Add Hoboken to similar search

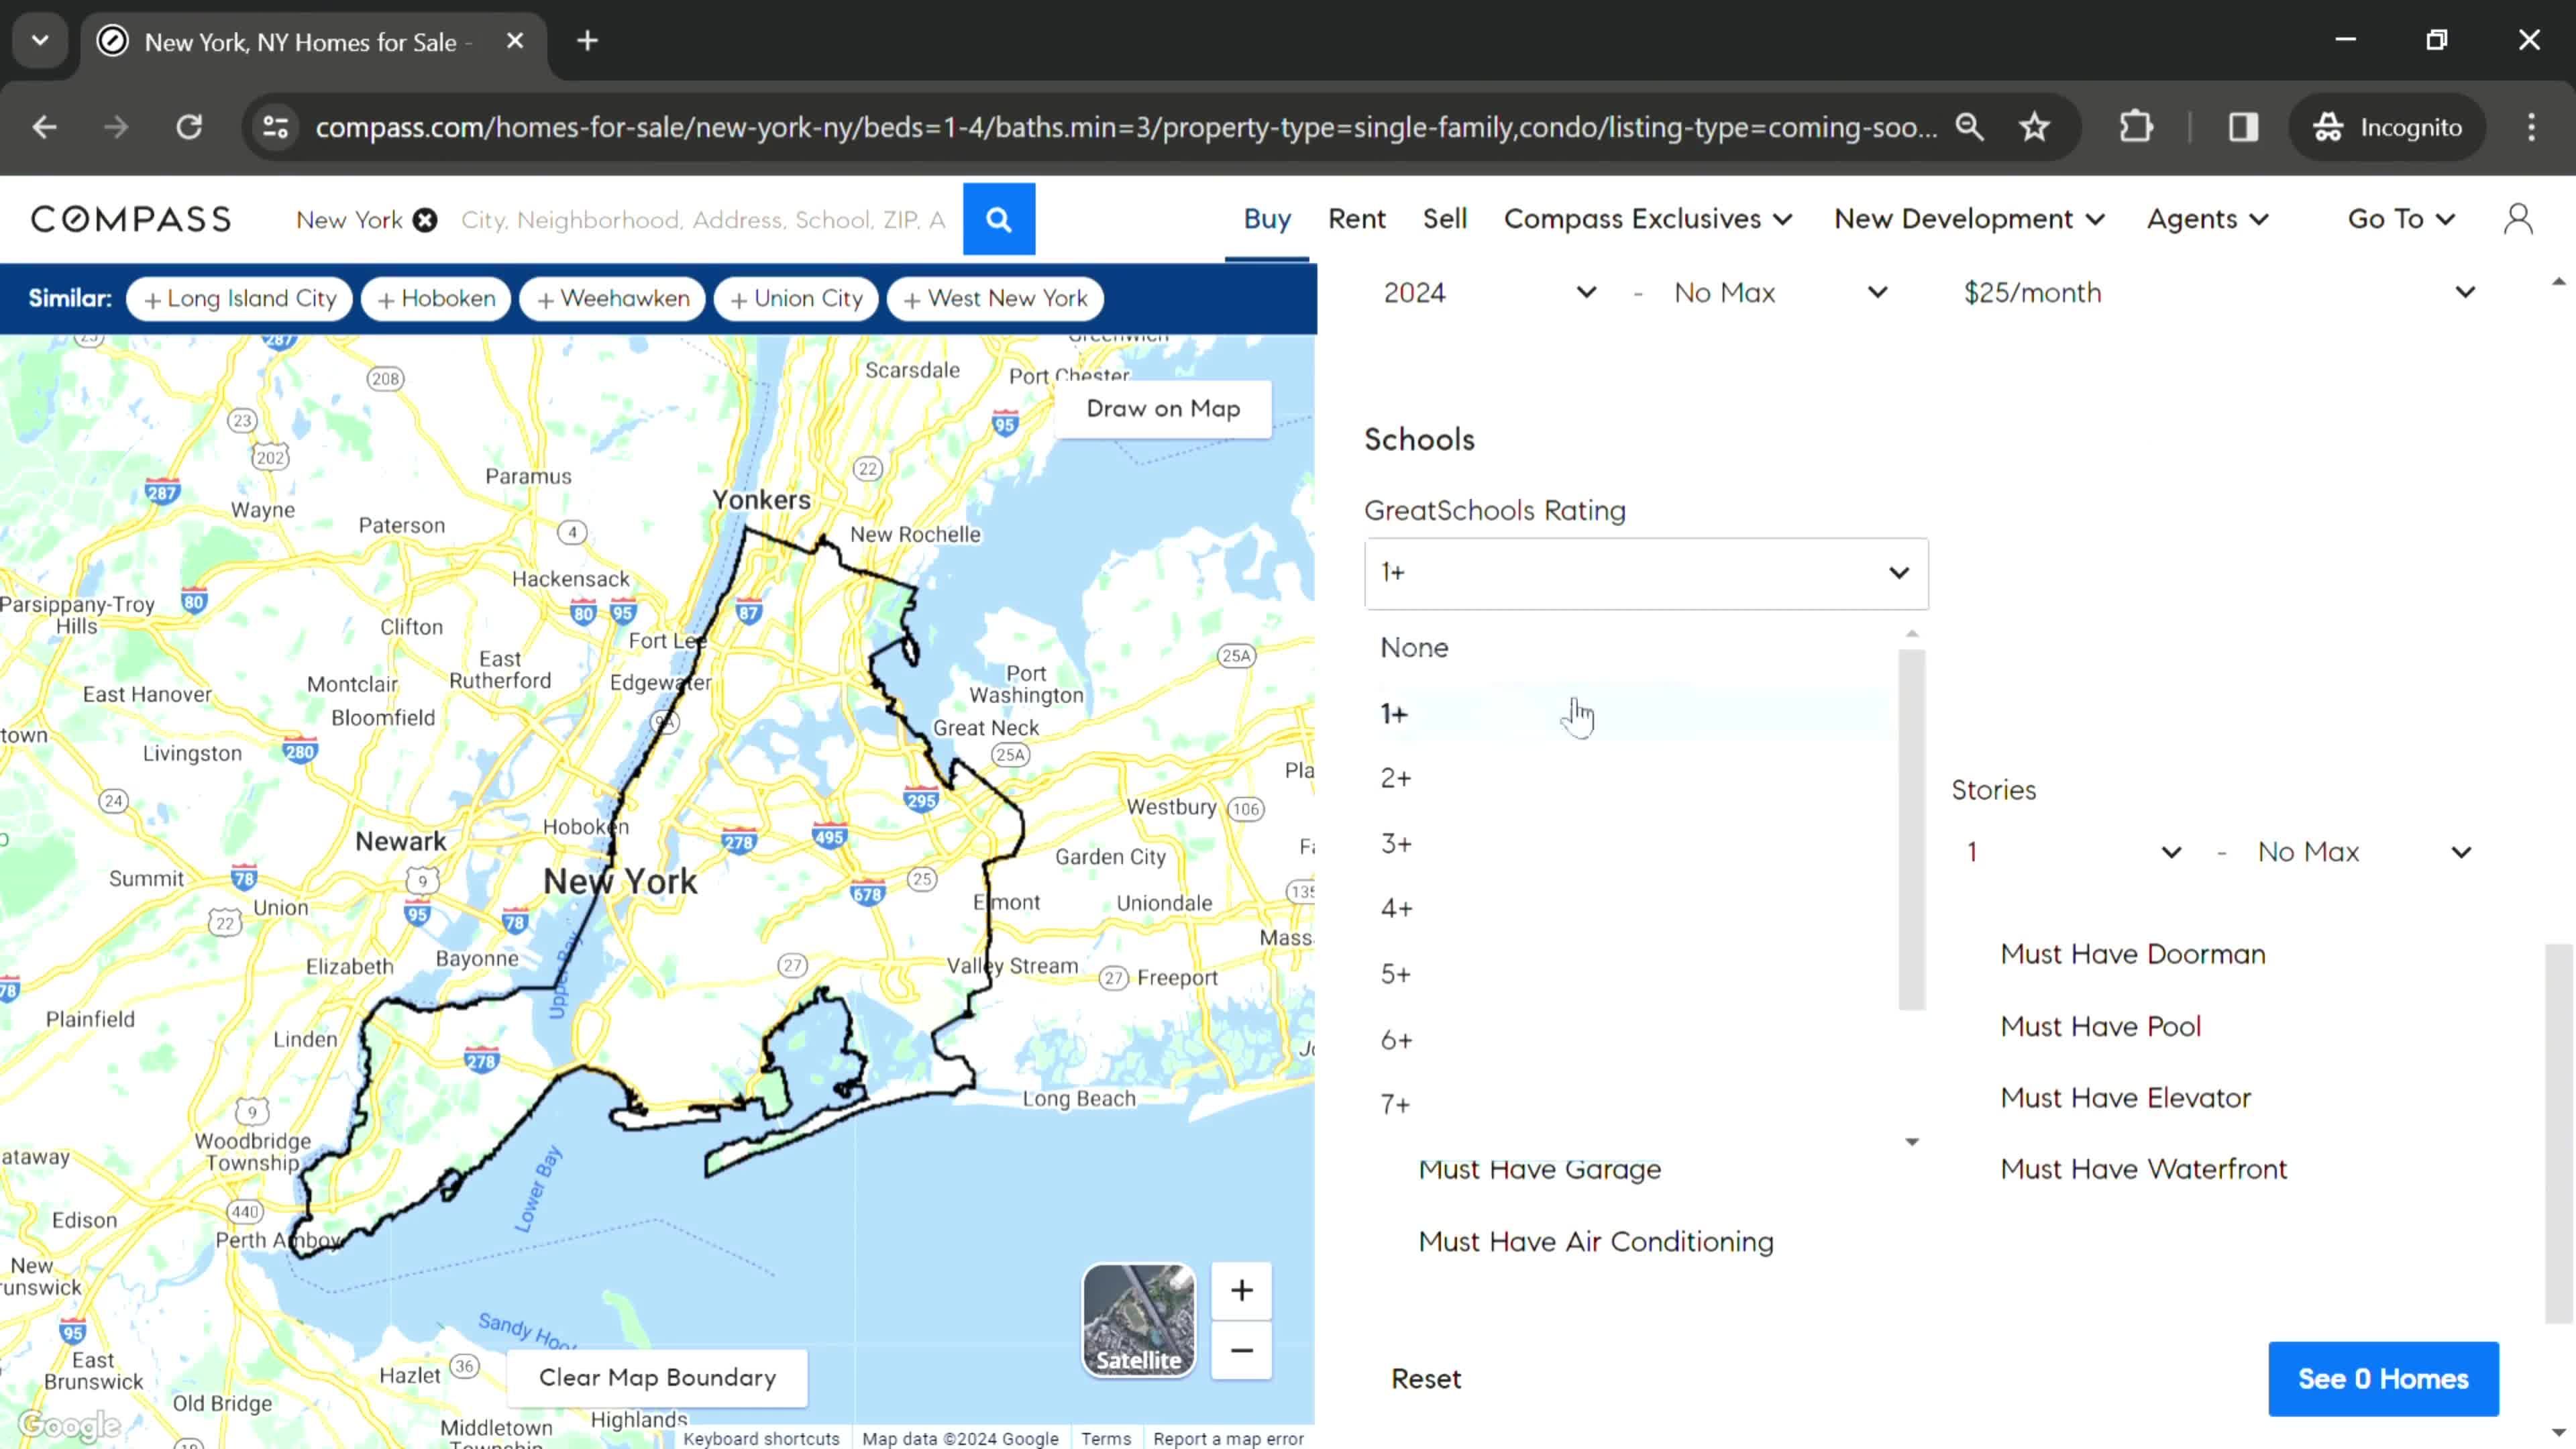[436, 298]
